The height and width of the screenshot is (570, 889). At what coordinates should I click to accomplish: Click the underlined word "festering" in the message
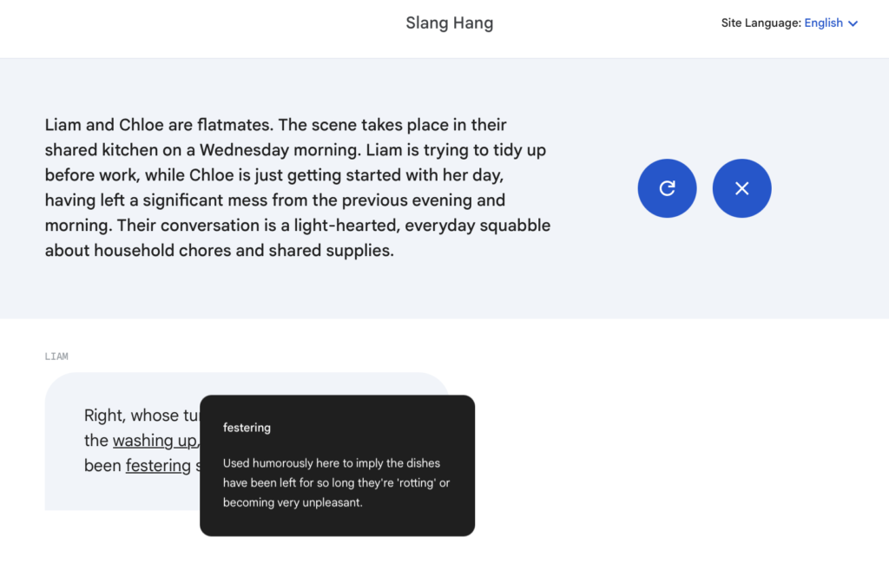158,466
